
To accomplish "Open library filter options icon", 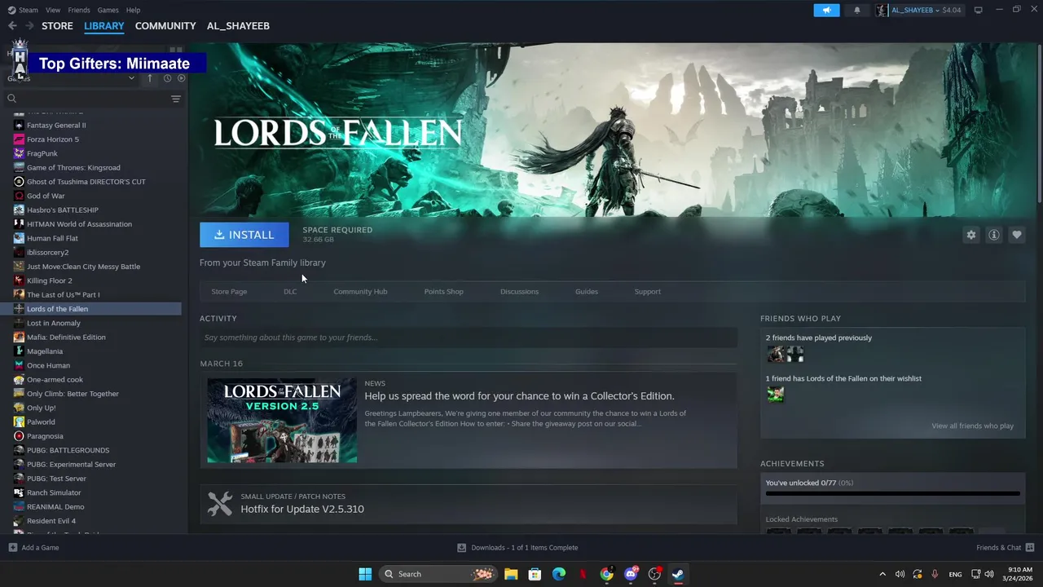I will point(175,99).
